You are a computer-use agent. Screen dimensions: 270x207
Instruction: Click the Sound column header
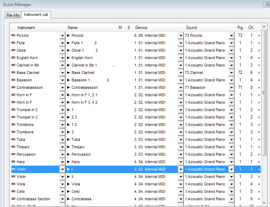tap(209, 28)
